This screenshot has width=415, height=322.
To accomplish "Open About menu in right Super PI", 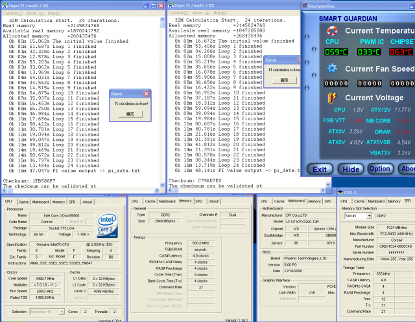I will tap(201, 13).
